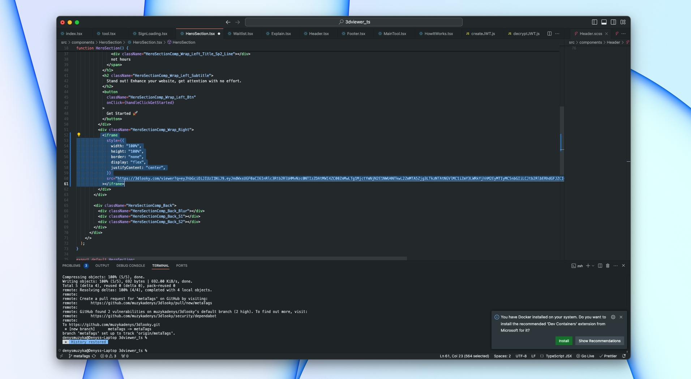691x379 pixels.
Task: Expand the HeroSection.tsx breadcrumb
Action: 145,42
